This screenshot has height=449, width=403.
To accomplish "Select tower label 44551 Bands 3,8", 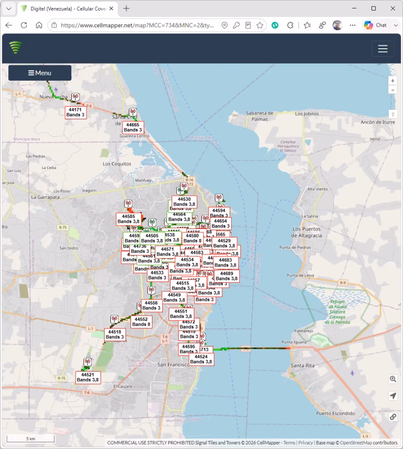I will 181,314.
